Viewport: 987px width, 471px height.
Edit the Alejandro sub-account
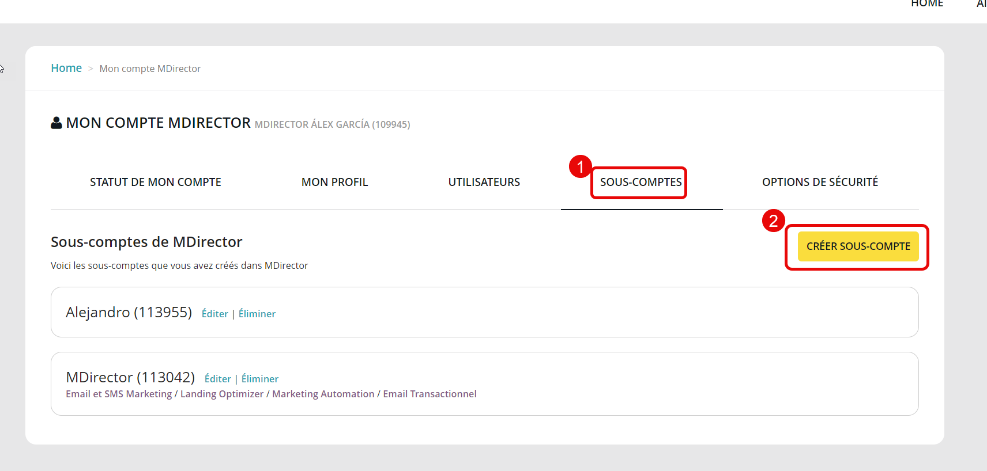(x=215, y=314)
